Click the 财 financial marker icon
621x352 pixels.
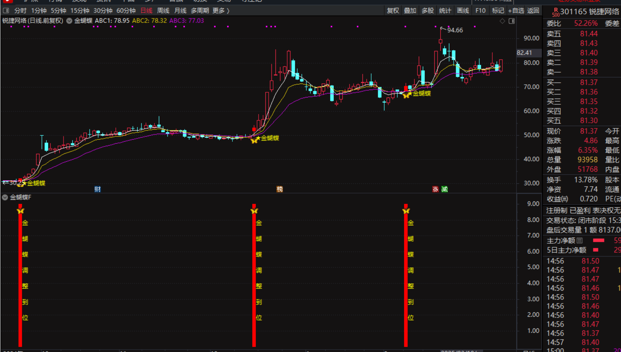pos(97,189)
